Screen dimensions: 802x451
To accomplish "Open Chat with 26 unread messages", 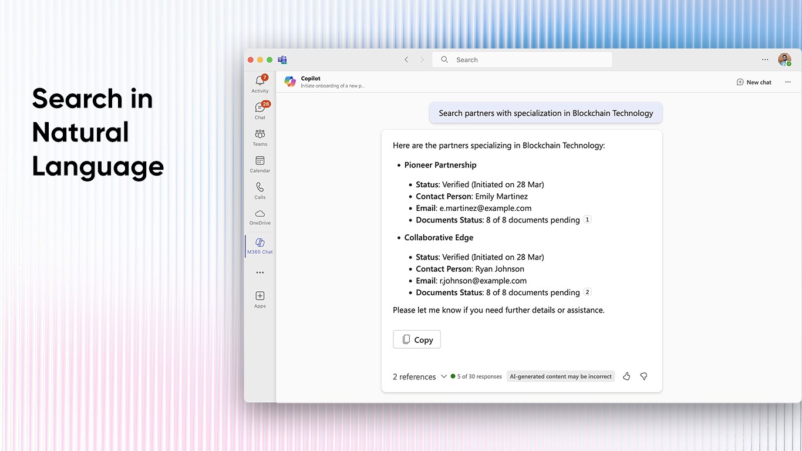I will [260, 110].
